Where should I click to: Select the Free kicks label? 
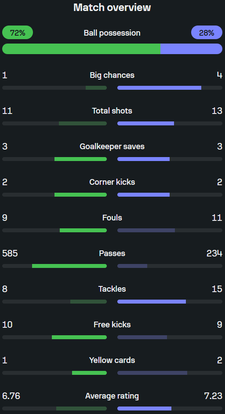click(x=112, y=325)
